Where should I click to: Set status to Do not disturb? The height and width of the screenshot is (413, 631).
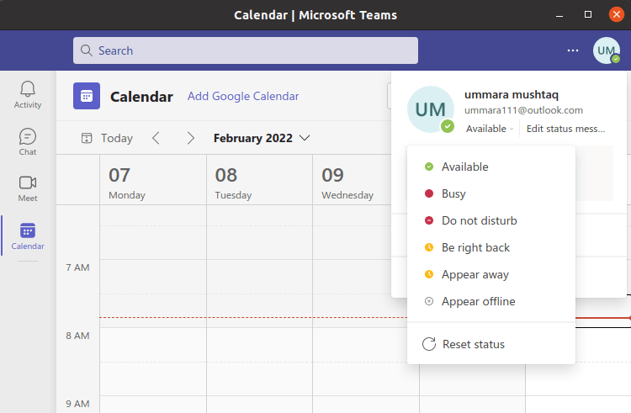(x=491, y=220)
